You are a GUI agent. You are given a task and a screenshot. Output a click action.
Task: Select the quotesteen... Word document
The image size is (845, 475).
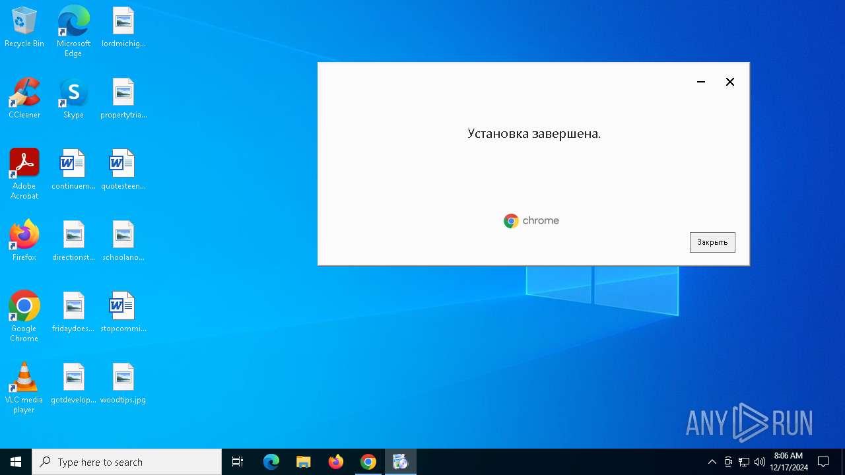[x=123, y=170]
